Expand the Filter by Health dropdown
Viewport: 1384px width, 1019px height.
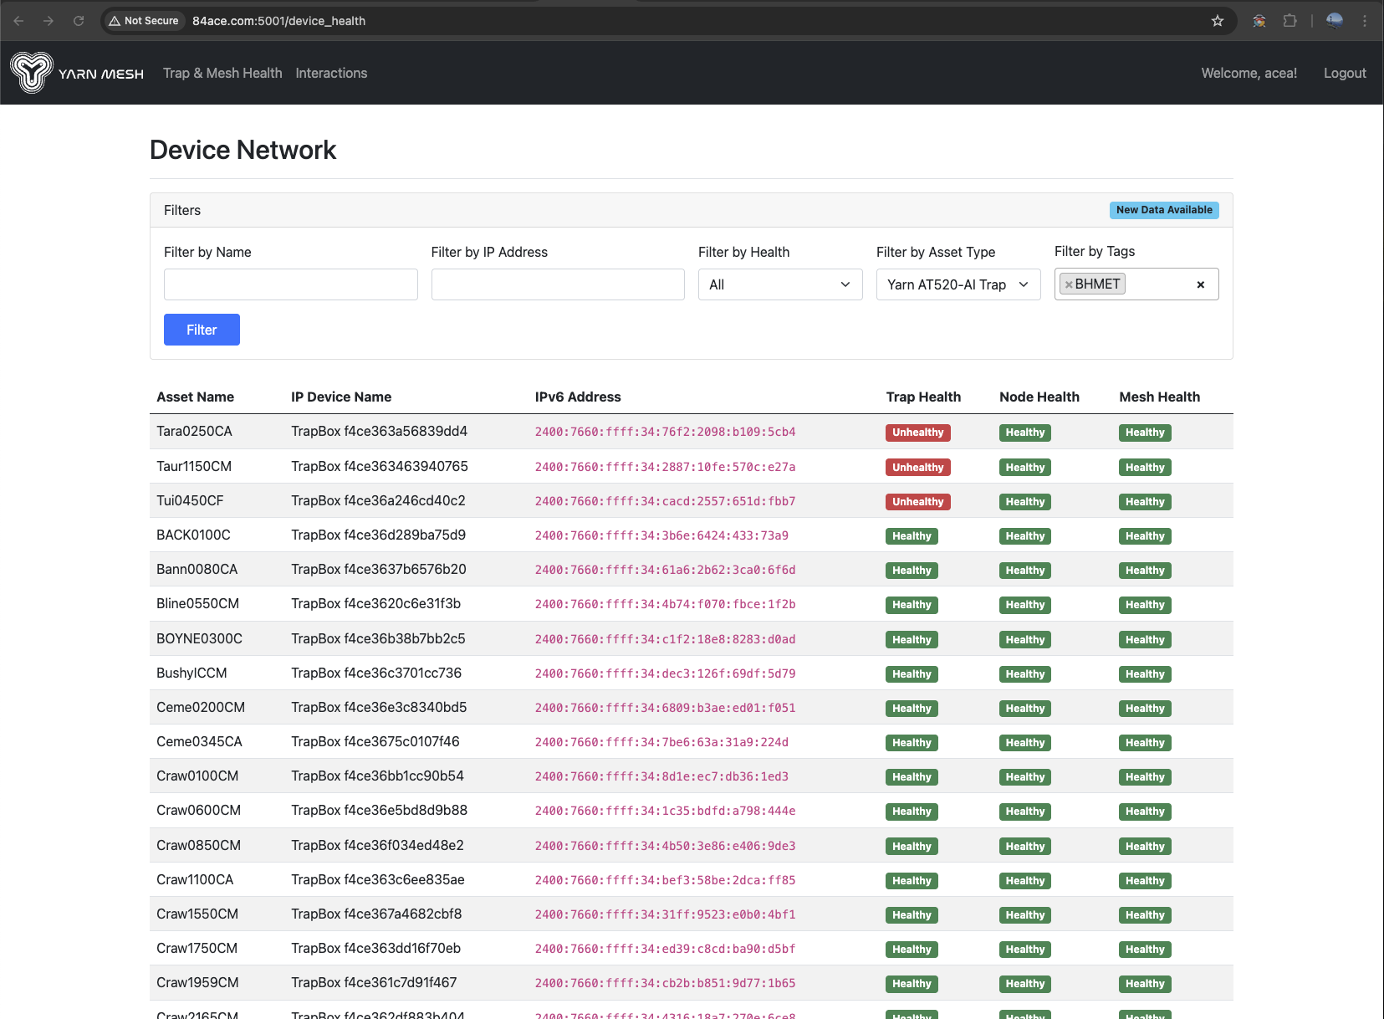pyautogui.click(x=779, y=284)
